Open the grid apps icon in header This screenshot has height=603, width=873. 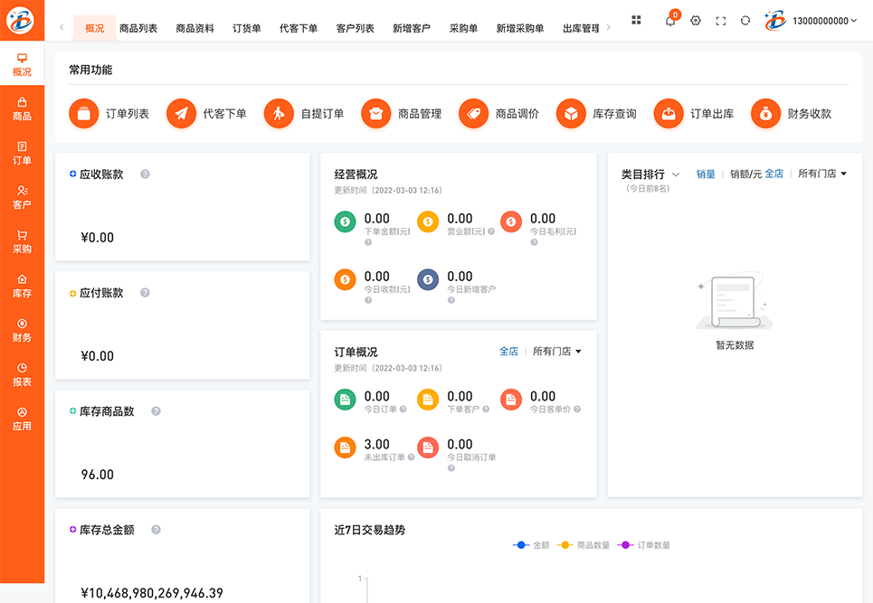coord(636,20)
